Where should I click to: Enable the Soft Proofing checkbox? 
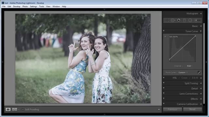click(x=23, y=110)
